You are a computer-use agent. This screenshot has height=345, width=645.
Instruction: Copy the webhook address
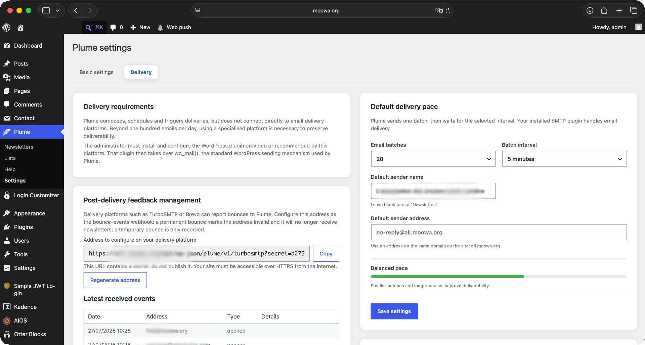click(326, 254)
